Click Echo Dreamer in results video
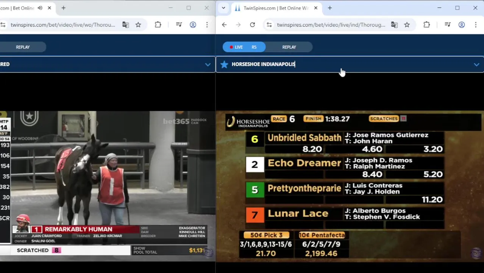This screenshot has height=273, width=484. point(304,163)
